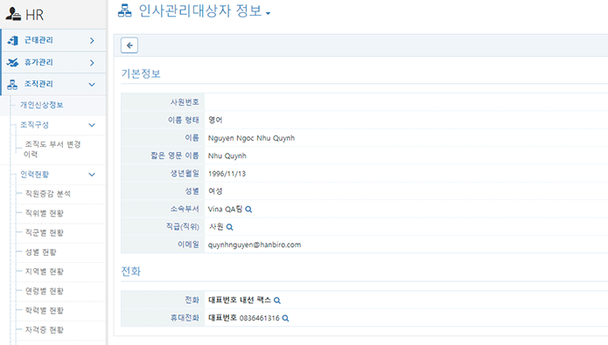Screen dimensions: 608x345
Task: Click the 인사관리대상자 정보 page title
Action: [200, 10]
